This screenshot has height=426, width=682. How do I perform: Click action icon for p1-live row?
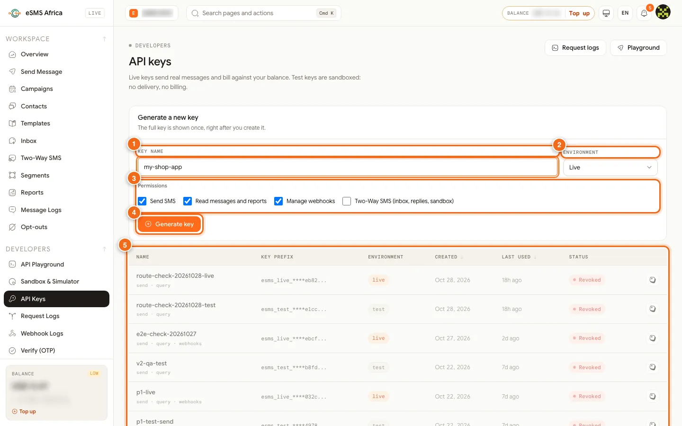(653, 397)
